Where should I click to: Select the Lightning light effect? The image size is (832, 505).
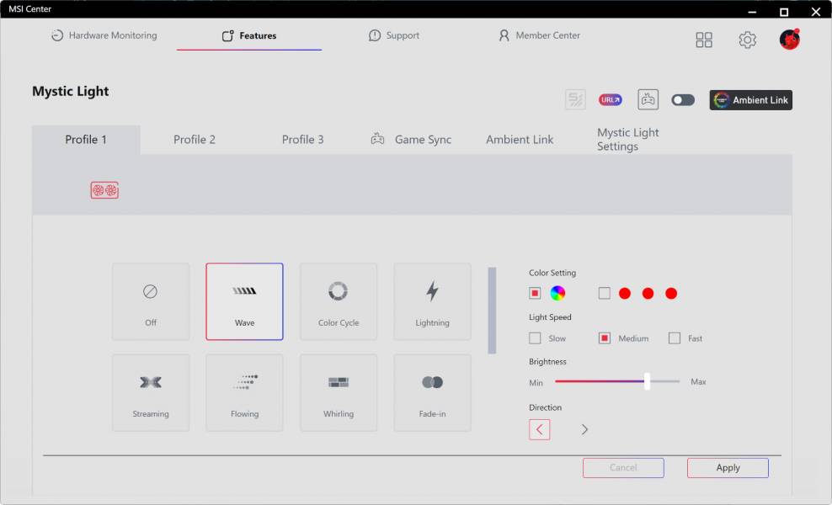(432, 301)
